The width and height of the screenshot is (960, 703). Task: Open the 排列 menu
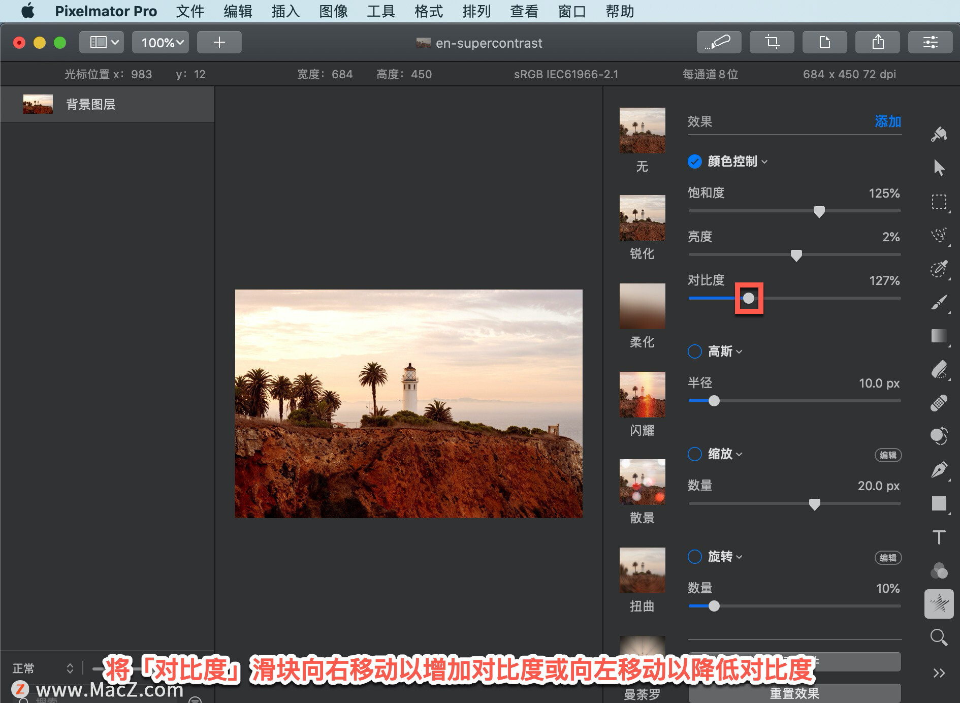click(x=476, y=11)
